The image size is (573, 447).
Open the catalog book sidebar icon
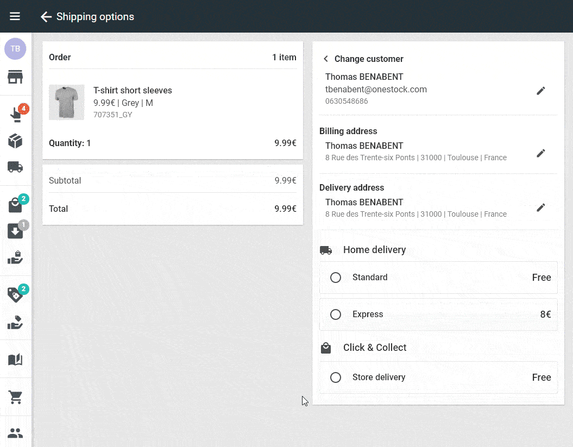(x=15, y=360)
